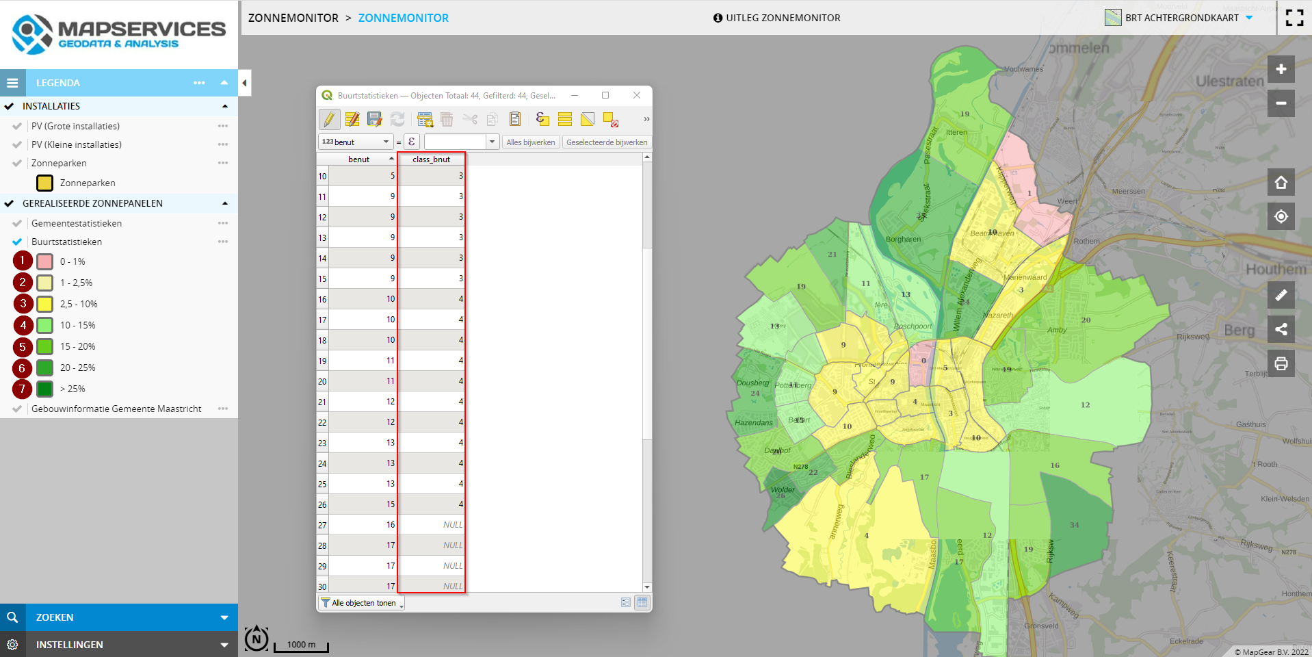Screen dimensions: 1312x657
Task: Toggle the Zonneparken layer visibility
Action: coord(17,163)
